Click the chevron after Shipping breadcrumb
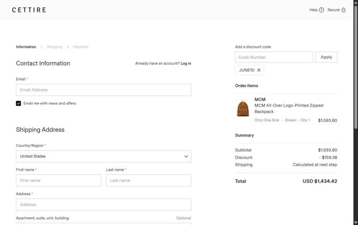This screenshot has width=358, height=225. [68, 47]
